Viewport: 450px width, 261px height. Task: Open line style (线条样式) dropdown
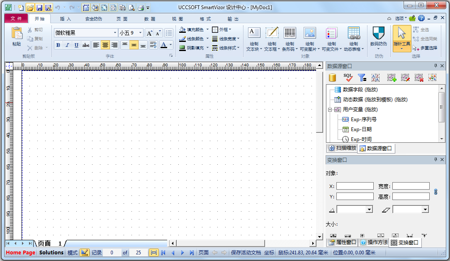click(x=226, y=48)
